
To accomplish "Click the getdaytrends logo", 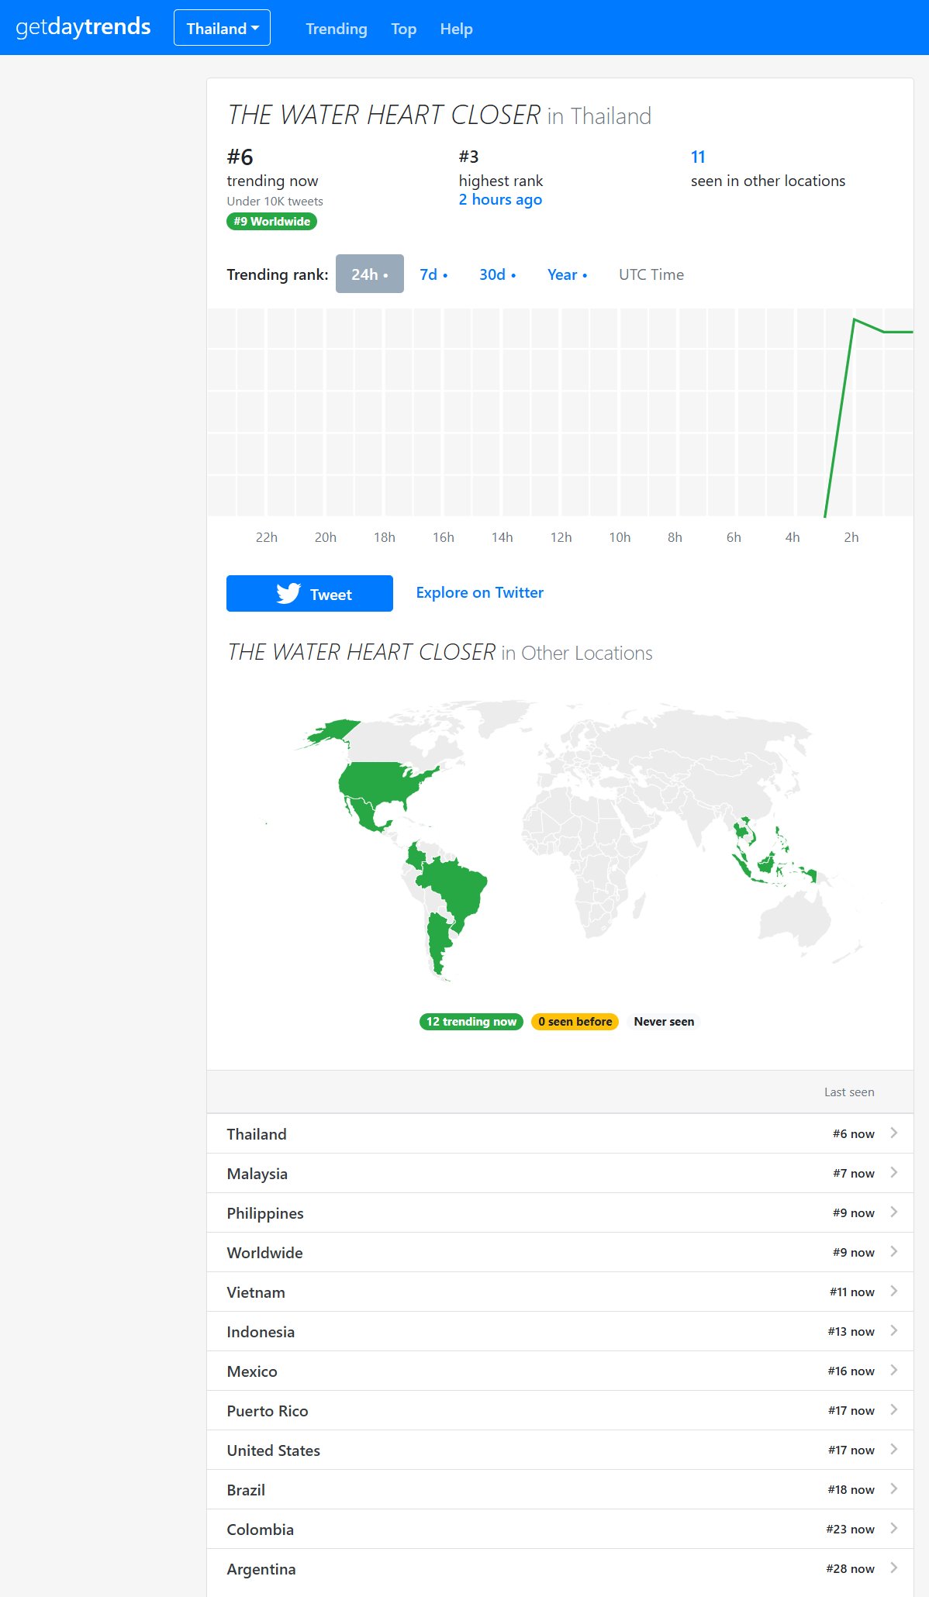I will (83, 27).
